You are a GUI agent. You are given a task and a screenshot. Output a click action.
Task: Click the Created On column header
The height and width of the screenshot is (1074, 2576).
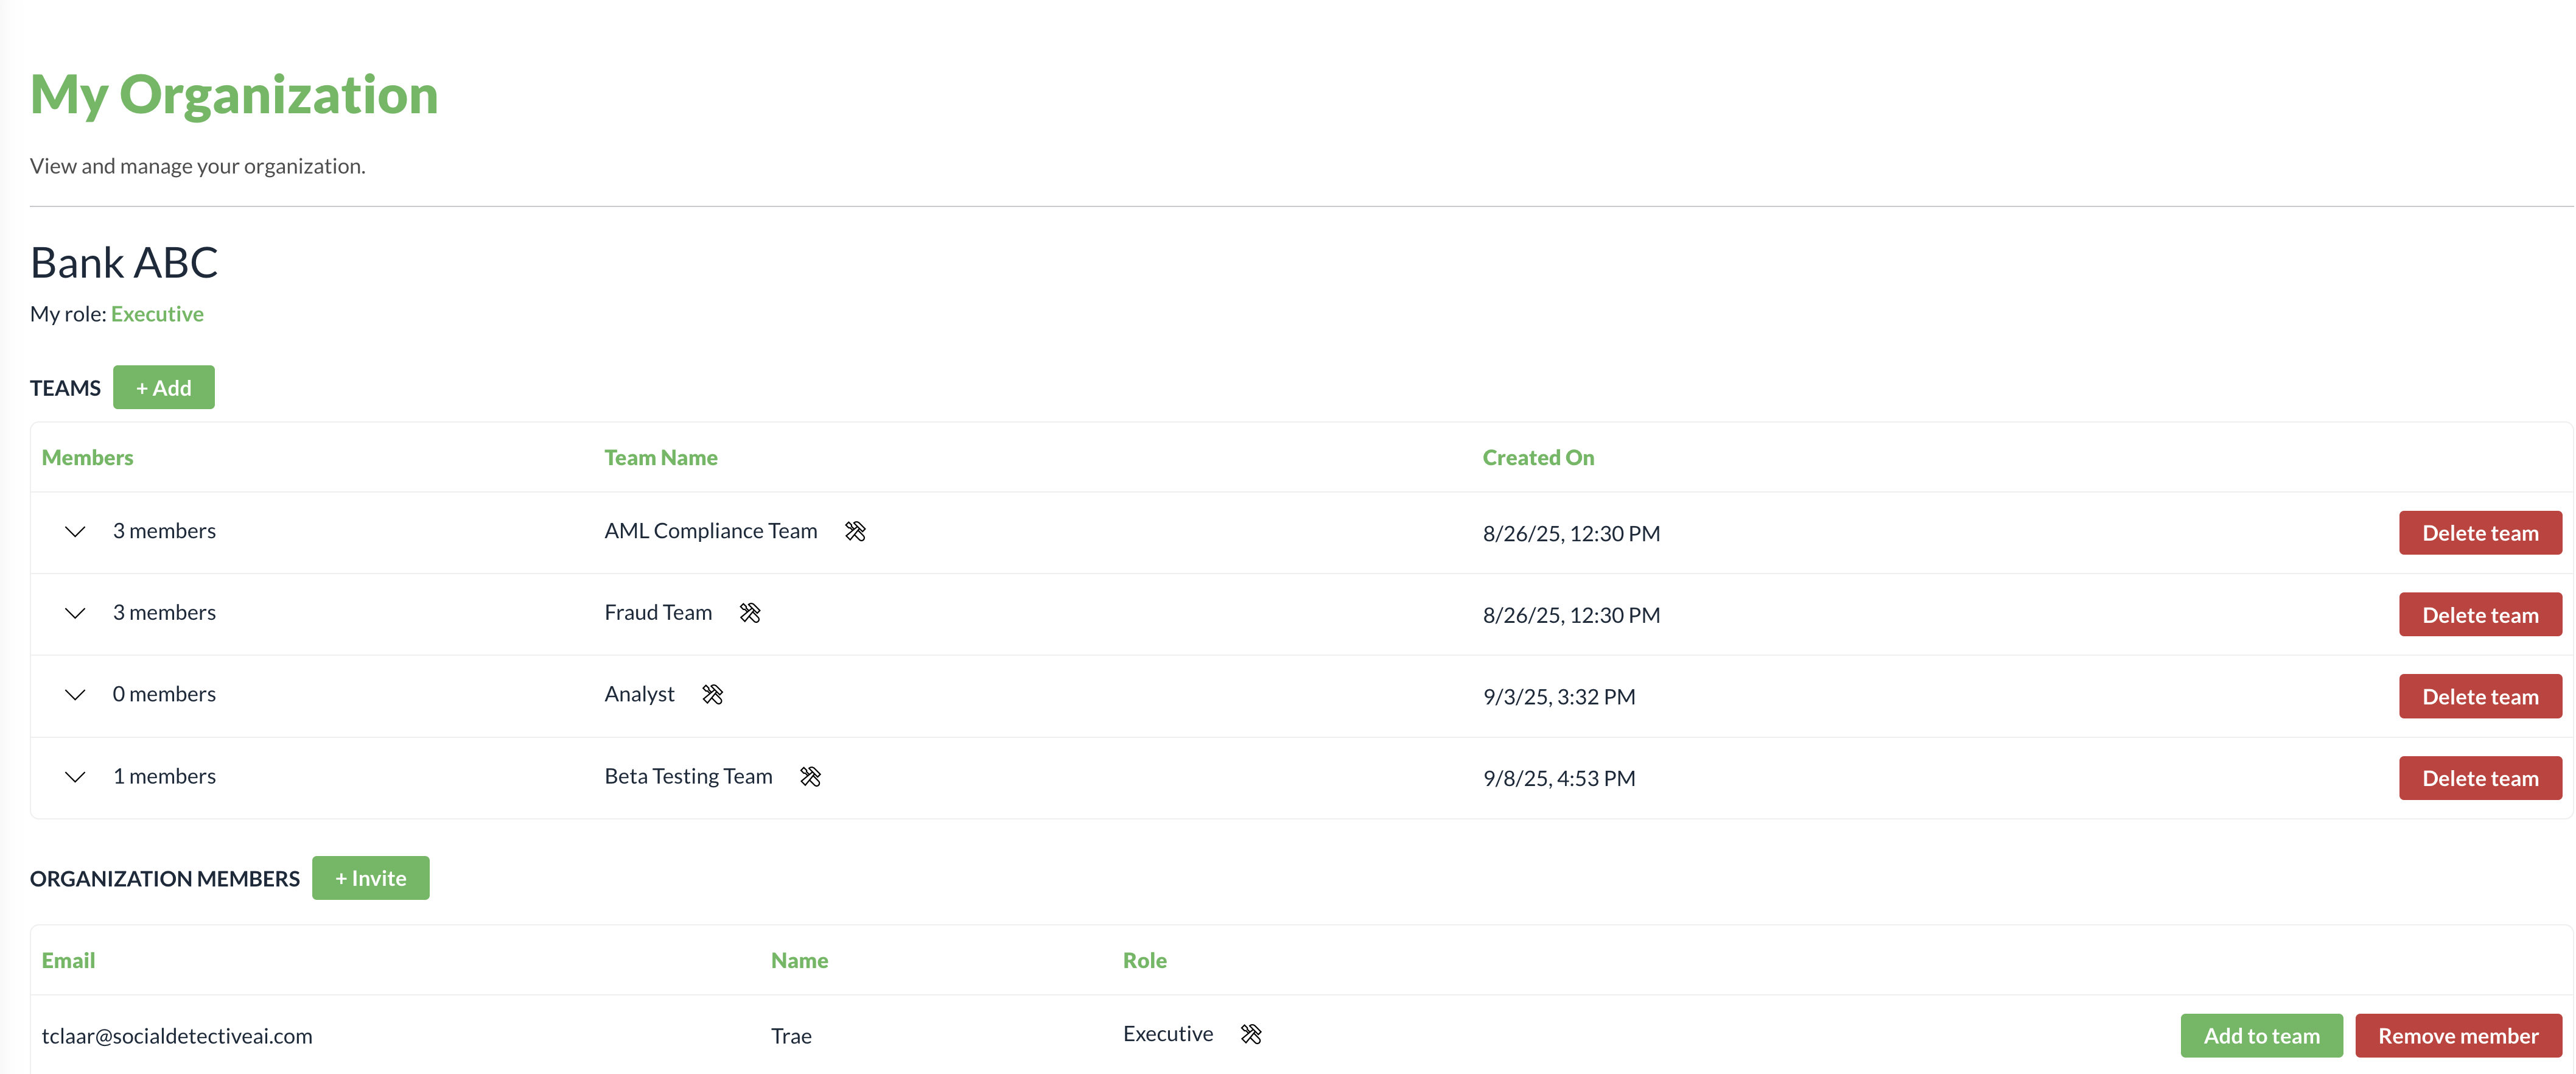[1538, 457]
